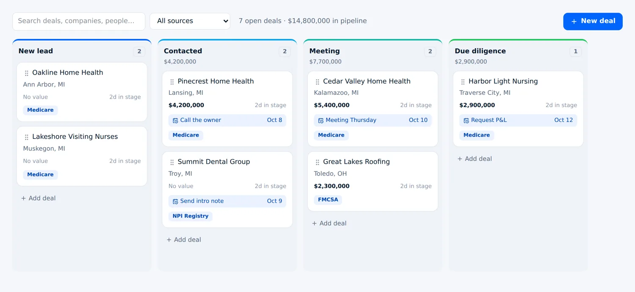Open Call the owner task on Pinecrest
The image size is (635, 292).
[227, 120]
